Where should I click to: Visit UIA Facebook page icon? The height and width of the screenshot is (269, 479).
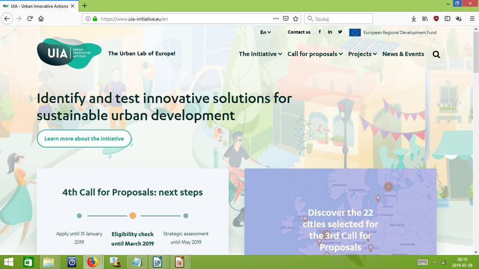[x=319, y=32]
